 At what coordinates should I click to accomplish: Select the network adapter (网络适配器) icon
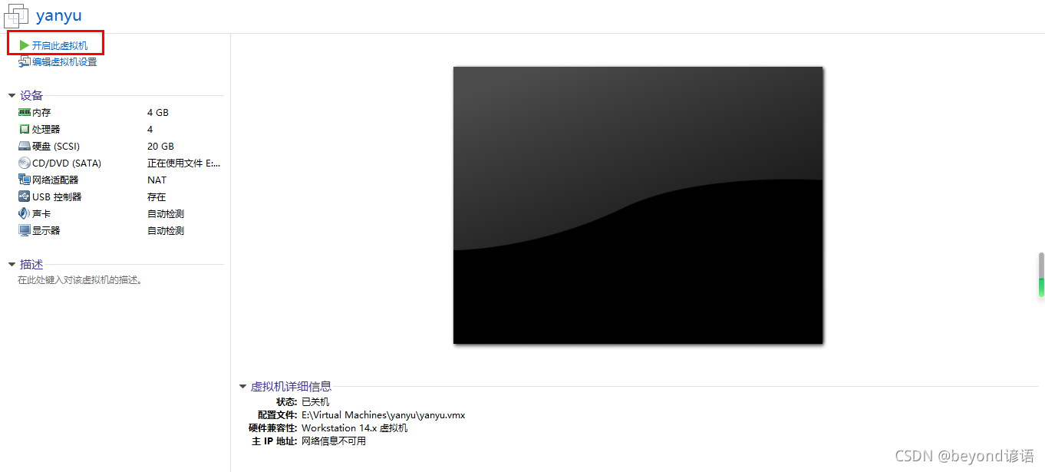[x=25, y=180]
